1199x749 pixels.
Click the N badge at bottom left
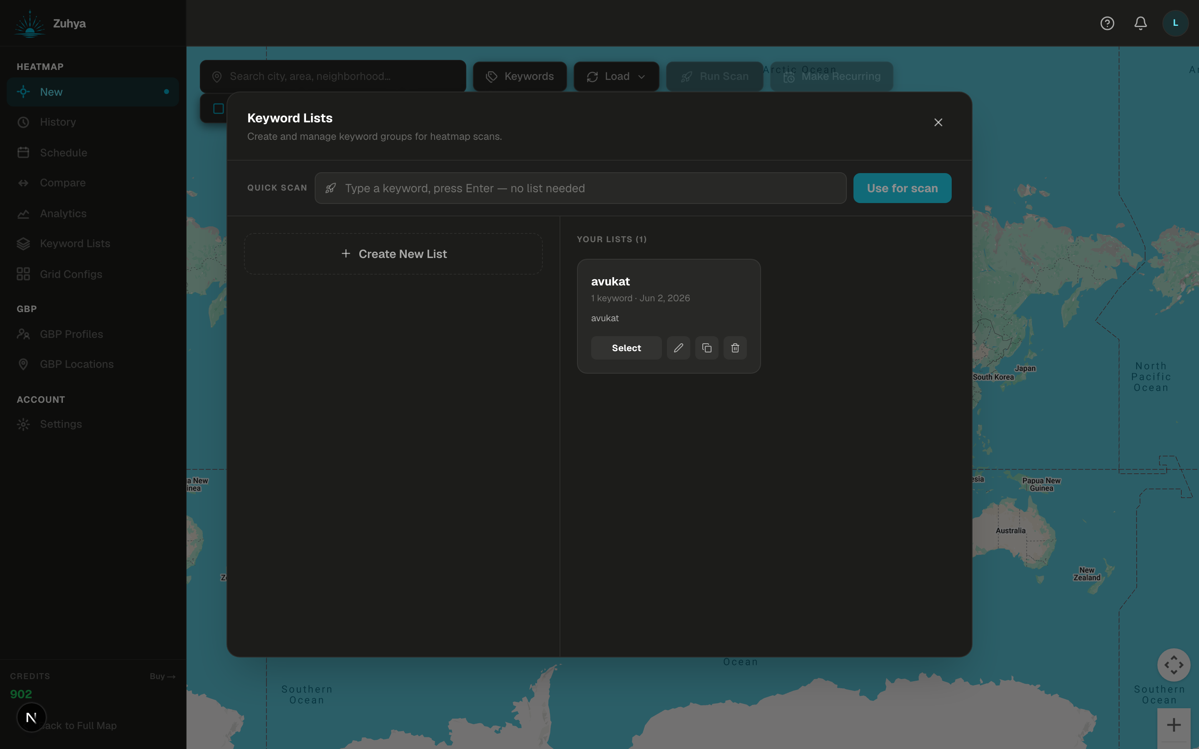point(31,717)
